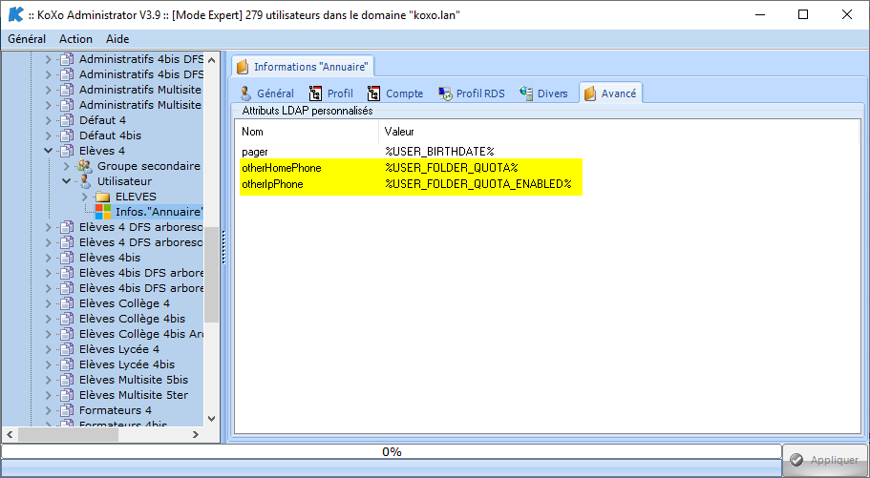This screenshot has width=870, height=478.
Task: Click the Nom column header
Action: coord(308,132)
